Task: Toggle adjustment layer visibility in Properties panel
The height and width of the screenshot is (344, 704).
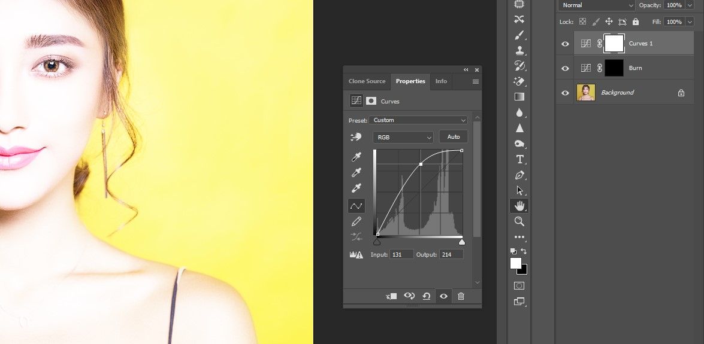Action: (443, 296)
